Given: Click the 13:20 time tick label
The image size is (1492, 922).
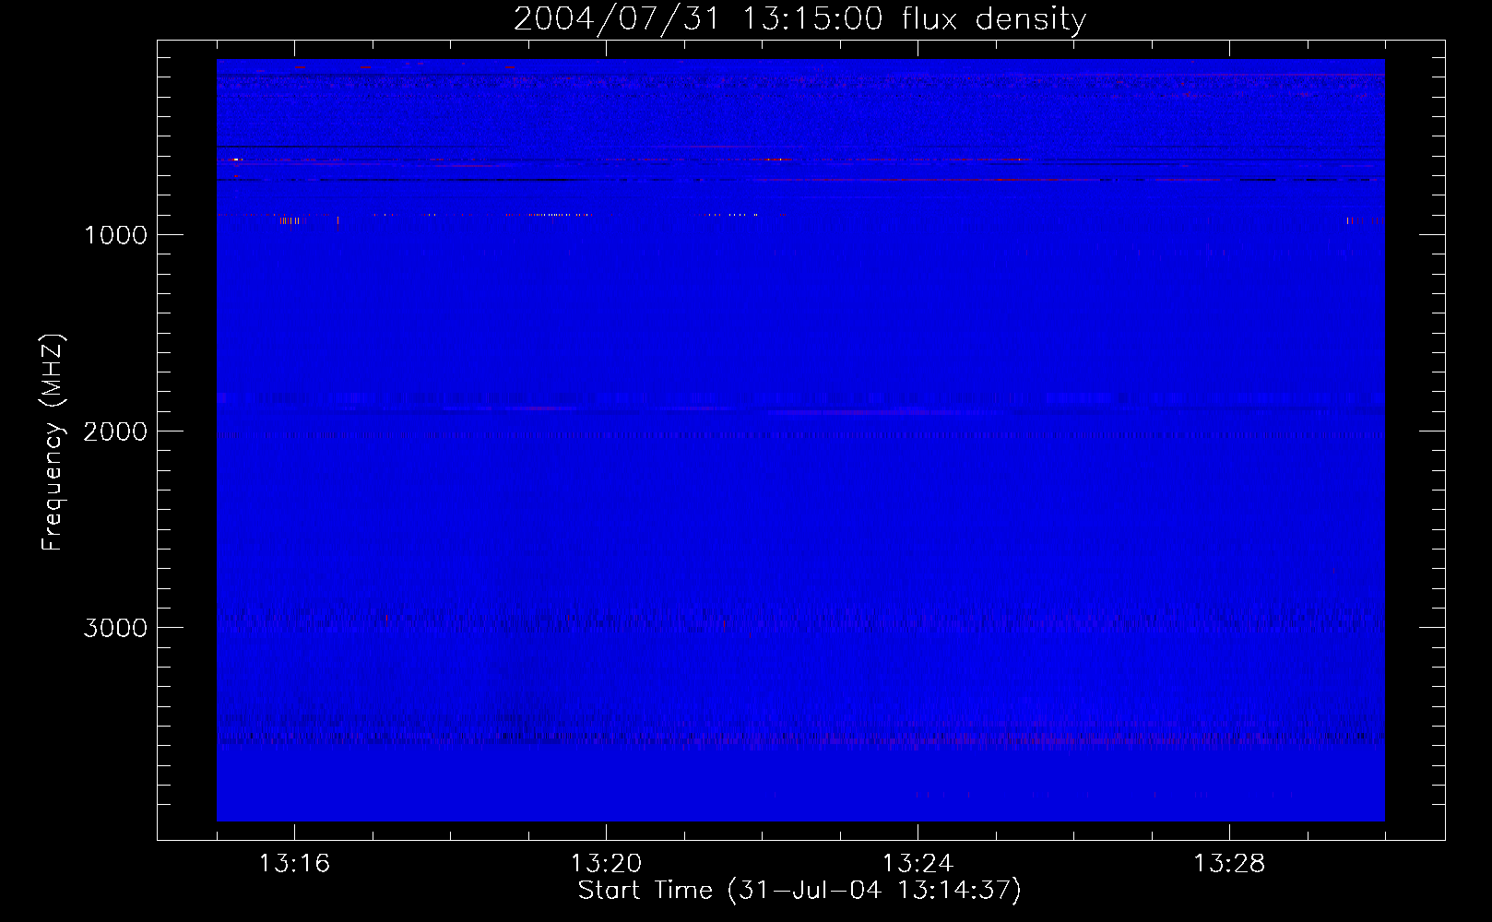Looking at the screenshot, I should [x=606, y=864].
